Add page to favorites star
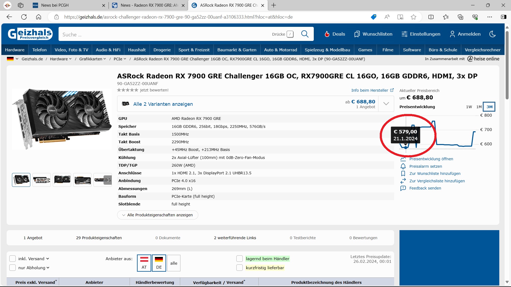Image resolution: width=511 pixels, height=287 pixels. pyautogui.click(x=413, y=17)
